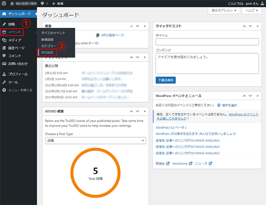Move クイックドラフト widget down with arrow

pyautogui.click(x=250, y=26)
